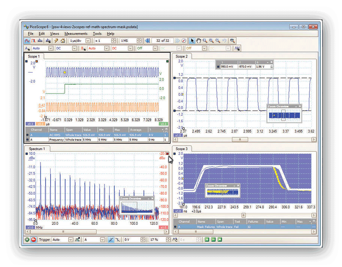Viewport: 342px width, 267px height.
Task: Open the timebase dropdown showing 1 µs/div
Action: 87,40
